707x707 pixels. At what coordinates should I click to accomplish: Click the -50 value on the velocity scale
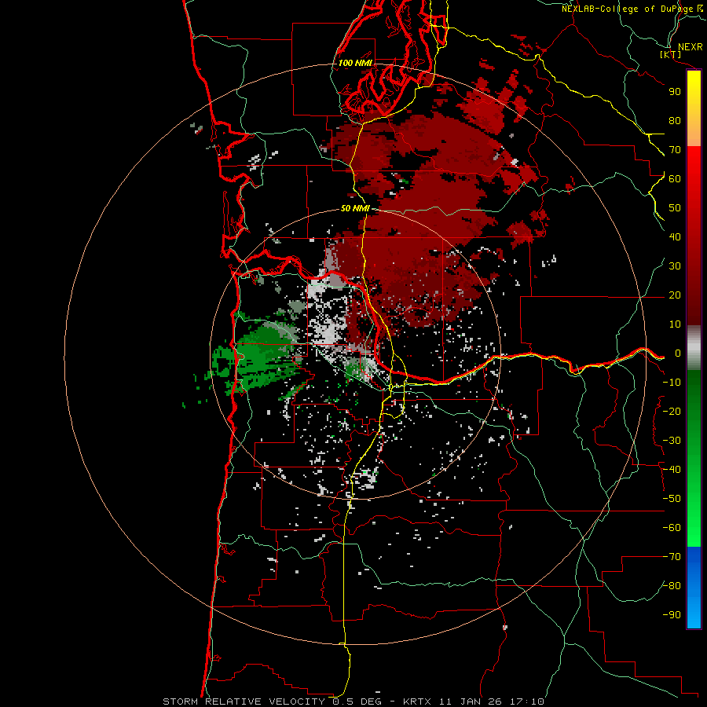(672, 499)
